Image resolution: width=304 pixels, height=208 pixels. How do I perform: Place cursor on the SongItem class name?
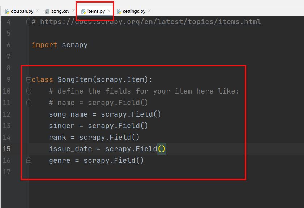pos(75,79)
